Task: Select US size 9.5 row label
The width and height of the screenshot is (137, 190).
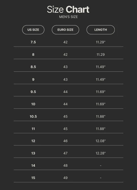Action: 33,92
